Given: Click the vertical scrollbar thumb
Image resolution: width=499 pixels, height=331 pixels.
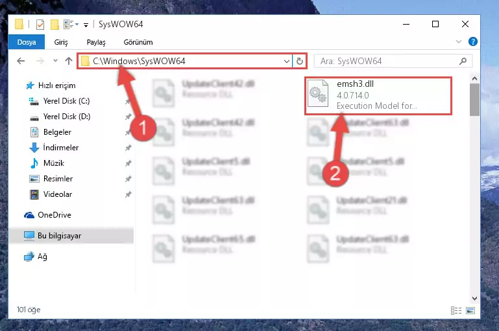Looking at the screenshot, I should [x=474, y=99].
